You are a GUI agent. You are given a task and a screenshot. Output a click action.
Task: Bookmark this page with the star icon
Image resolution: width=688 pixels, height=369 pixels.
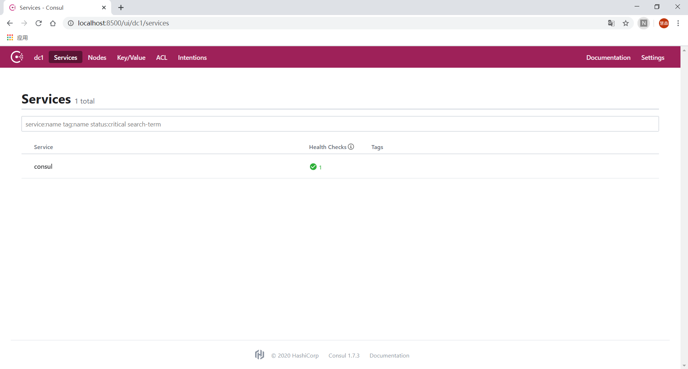tap(626, 23)
